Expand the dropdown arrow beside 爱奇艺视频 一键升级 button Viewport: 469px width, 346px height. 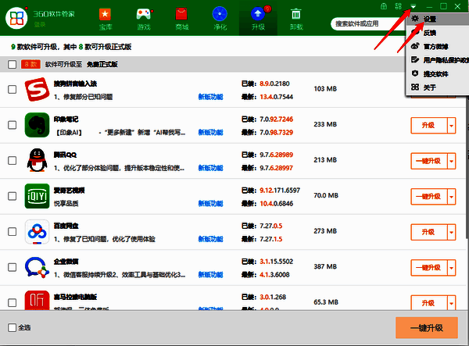(x=451, y=197)
